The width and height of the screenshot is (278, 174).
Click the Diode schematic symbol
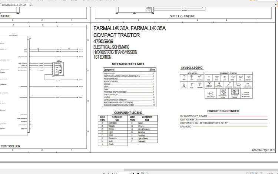(209, 78)
